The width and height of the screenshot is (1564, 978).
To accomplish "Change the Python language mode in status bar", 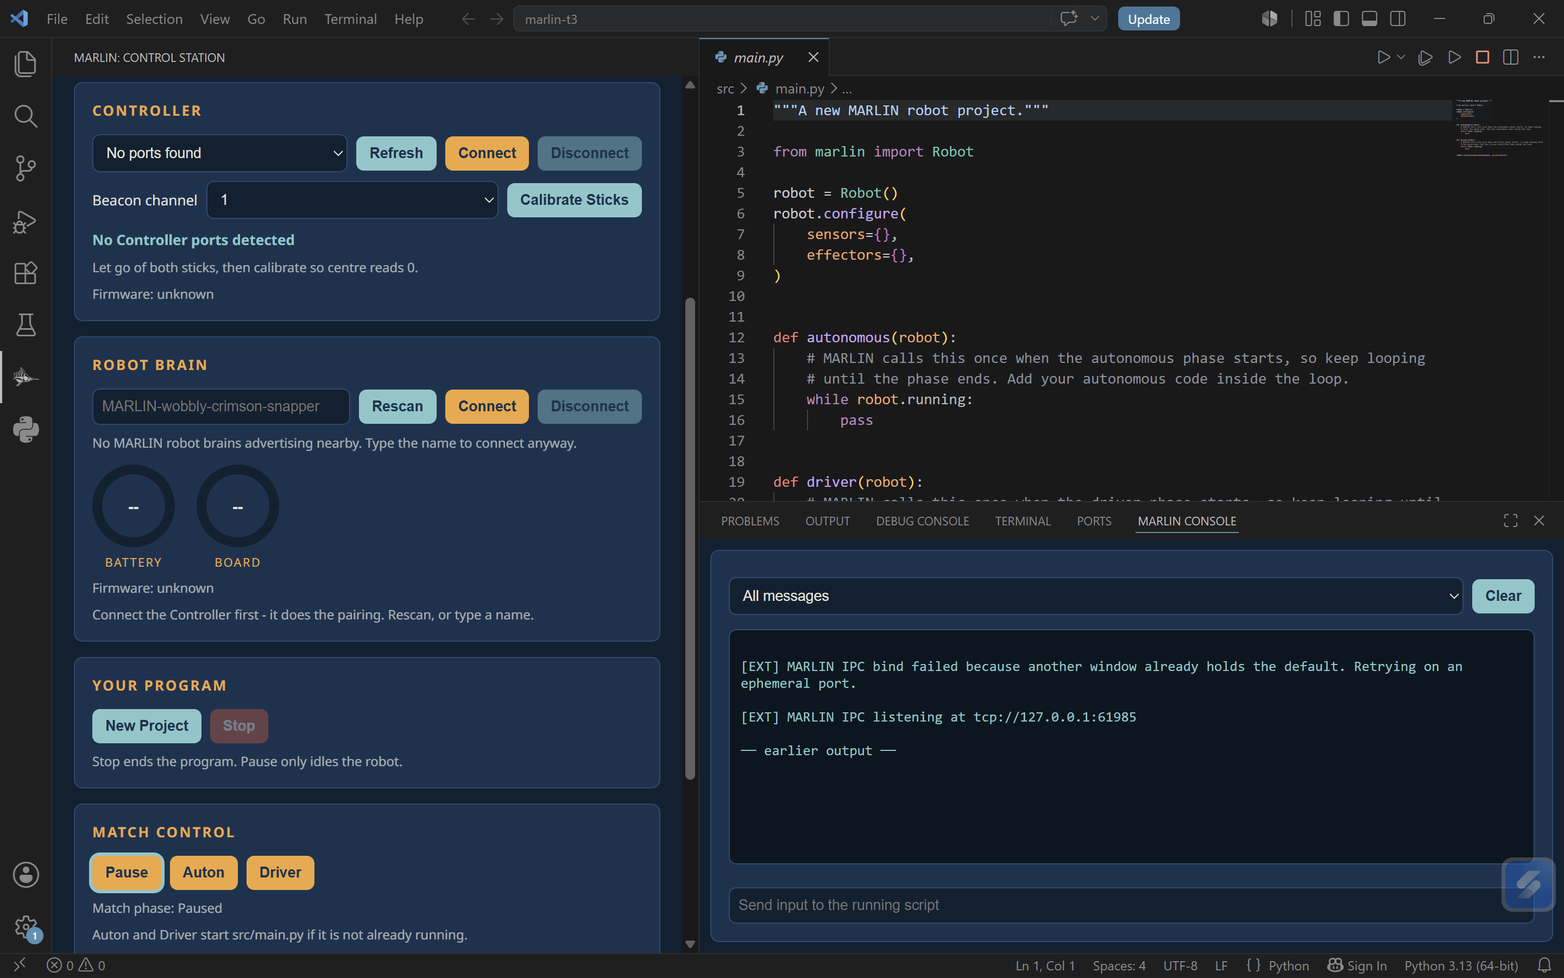I will tap(1288, 966).
